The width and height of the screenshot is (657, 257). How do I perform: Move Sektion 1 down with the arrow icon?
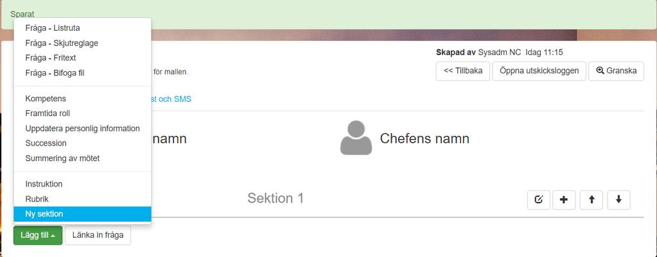[x=618, y=200]
